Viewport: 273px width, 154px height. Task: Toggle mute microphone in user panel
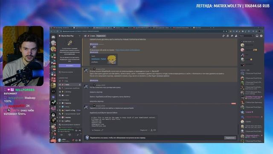(73, 140)
